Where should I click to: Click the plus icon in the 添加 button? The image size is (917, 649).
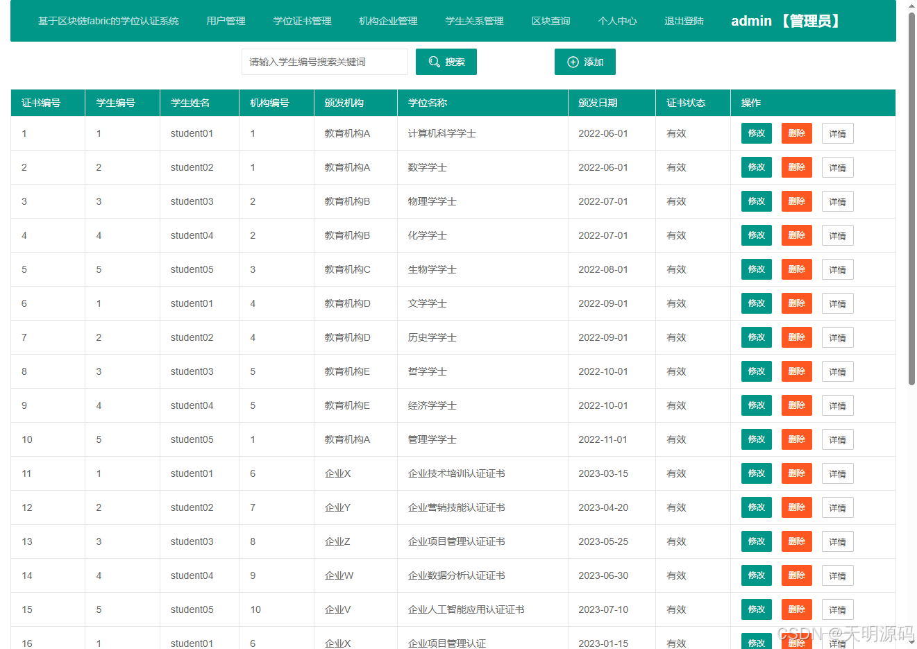click(x=573, y=62)
